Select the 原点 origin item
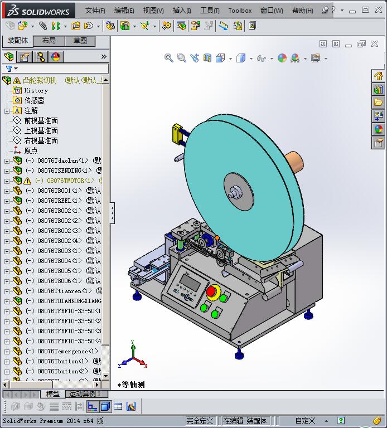387x428 pixels. (x=31, y=150)
